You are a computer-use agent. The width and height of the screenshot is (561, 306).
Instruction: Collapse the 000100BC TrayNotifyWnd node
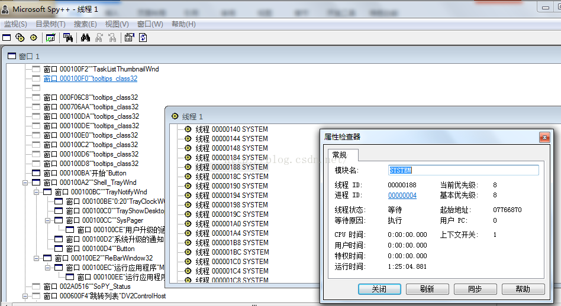click(x=37, y=192)
